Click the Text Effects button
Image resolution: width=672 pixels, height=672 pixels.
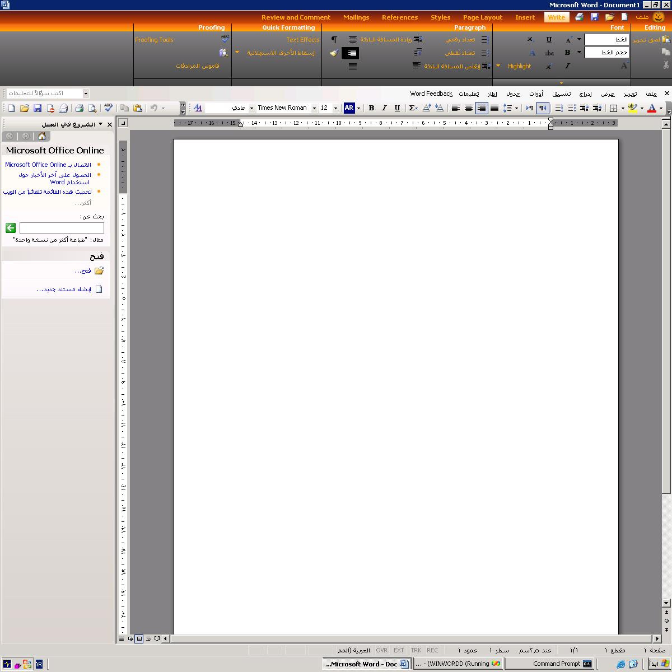coord(302,40)
